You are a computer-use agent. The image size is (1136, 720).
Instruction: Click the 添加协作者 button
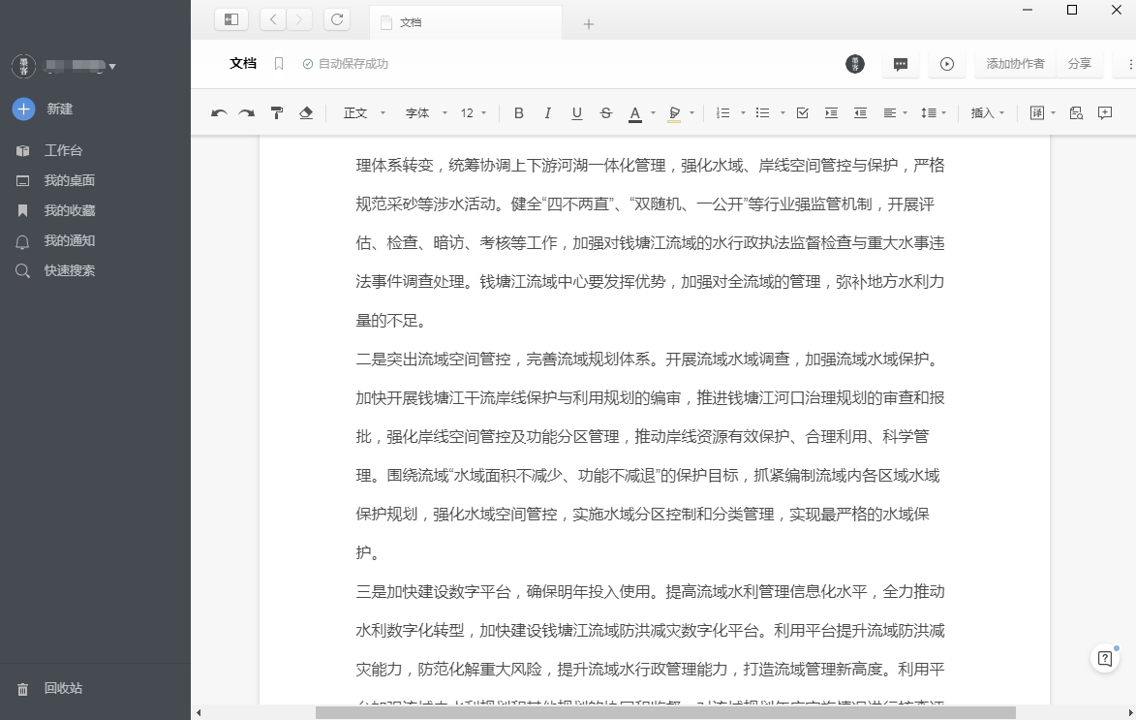pyautogui.click(x=1015, y=64)
